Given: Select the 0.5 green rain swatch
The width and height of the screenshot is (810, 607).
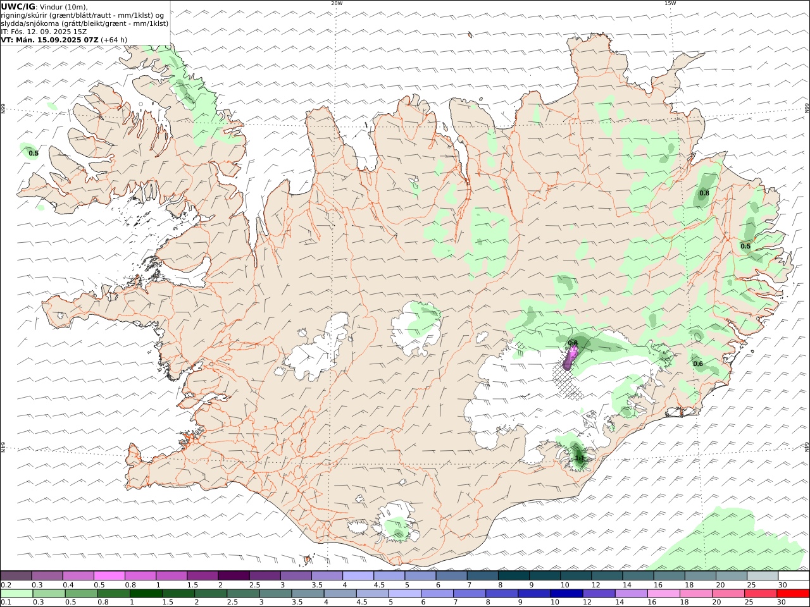Looking at the screenshot, I should [80, 593].
